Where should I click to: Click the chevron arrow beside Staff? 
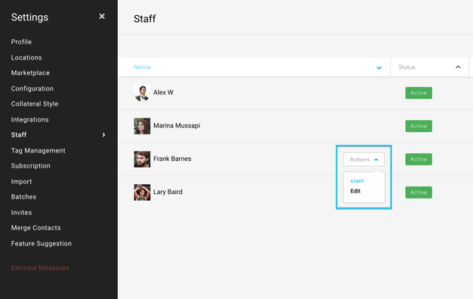[104, 134]
